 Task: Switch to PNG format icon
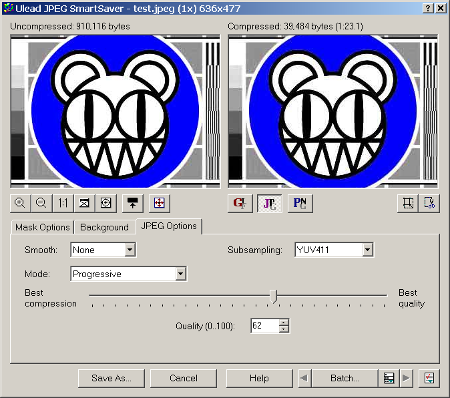click(300, 203)
